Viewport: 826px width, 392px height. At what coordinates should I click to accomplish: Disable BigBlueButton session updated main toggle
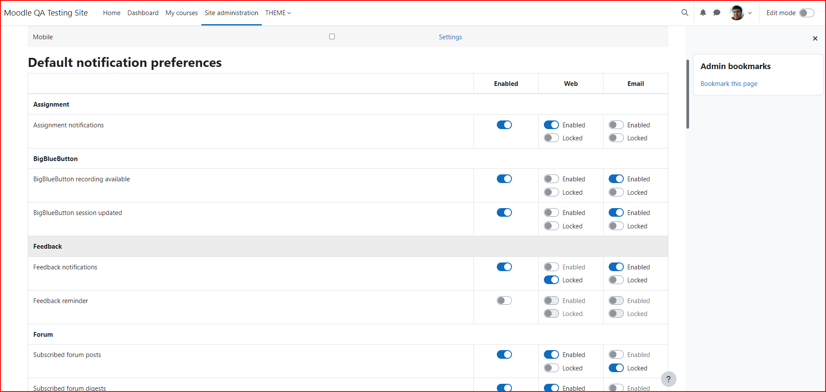504,212
